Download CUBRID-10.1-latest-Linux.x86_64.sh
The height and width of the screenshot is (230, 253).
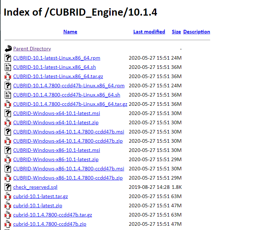pyautogui.click(x=54, y=67)
